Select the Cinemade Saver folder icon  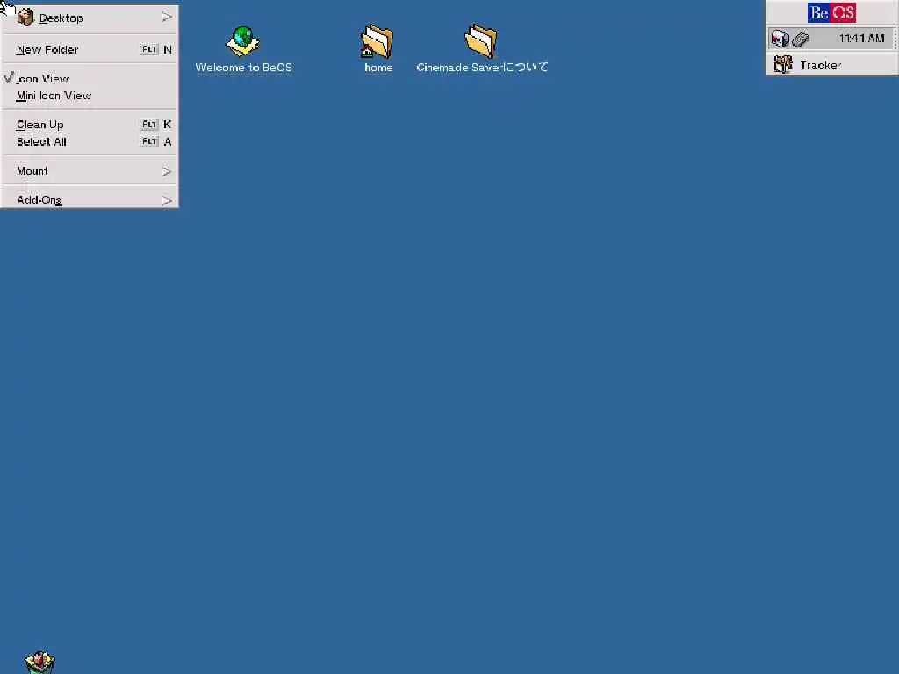tap(481, 41)
